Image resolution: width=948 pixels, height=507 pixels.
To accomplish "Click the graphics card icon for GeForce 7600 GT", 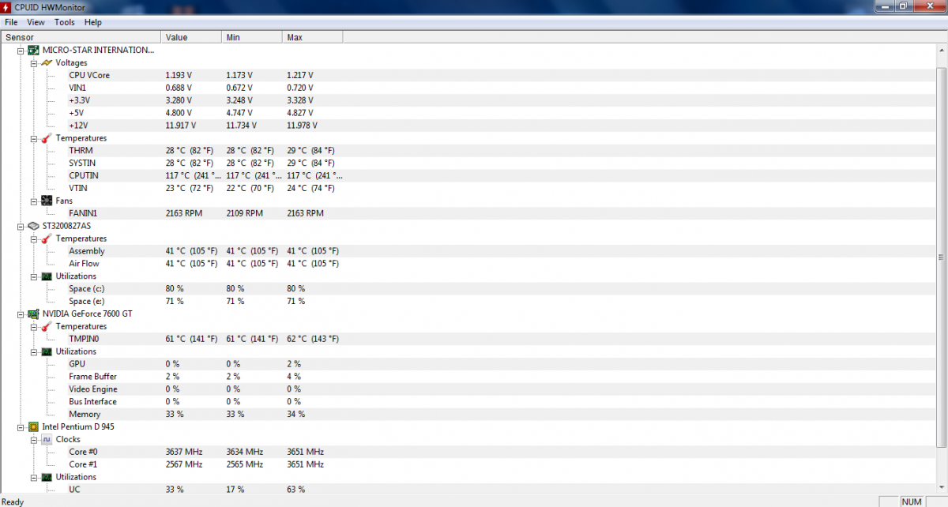I will tap(34, 314).
